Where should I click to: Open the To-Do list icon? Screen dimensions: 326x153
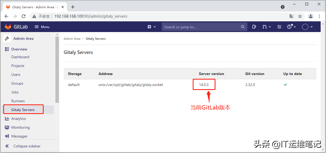pyautogui.click(x=279, y=27)
